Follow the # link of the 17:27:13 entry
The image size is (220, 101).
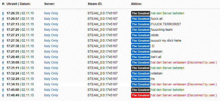coord(3,24)
